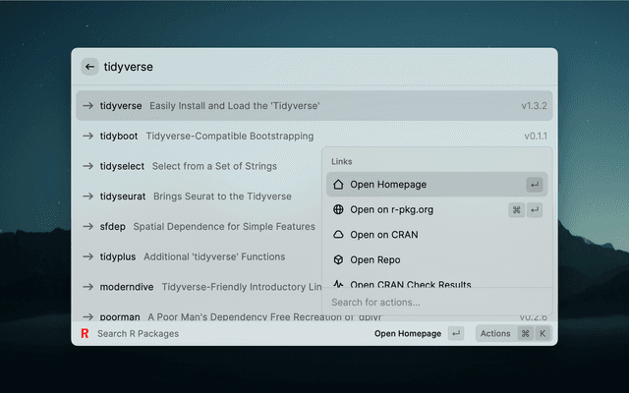The width and height of the screenshot is (629, 393).
Task: Click the red R extension icon
Action: [86, 334]
